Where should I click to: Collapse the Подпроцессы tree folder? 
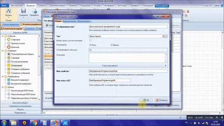[3, 76]
